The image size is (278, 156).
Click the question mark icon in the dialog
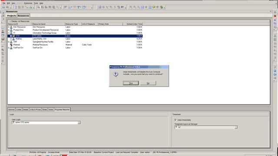click(x=116, y=74)
